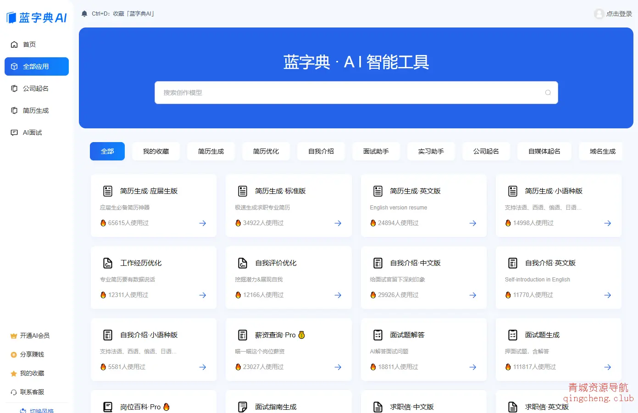Click the headset icon for 联系客服

13,391
